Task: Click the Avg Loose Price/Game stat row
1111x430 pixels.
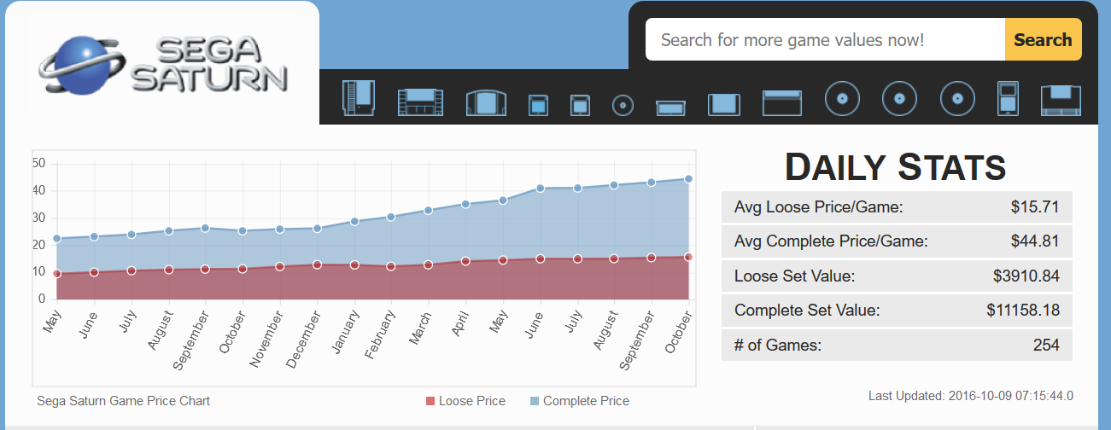Action: click(897, 206)
